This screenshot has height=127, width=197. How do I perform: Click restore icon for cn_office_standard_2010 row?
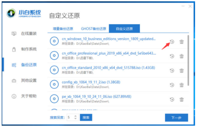tap(172, 71)
